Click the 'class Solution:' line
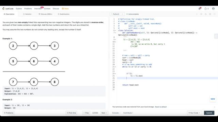218x122 pixels. 126,30
